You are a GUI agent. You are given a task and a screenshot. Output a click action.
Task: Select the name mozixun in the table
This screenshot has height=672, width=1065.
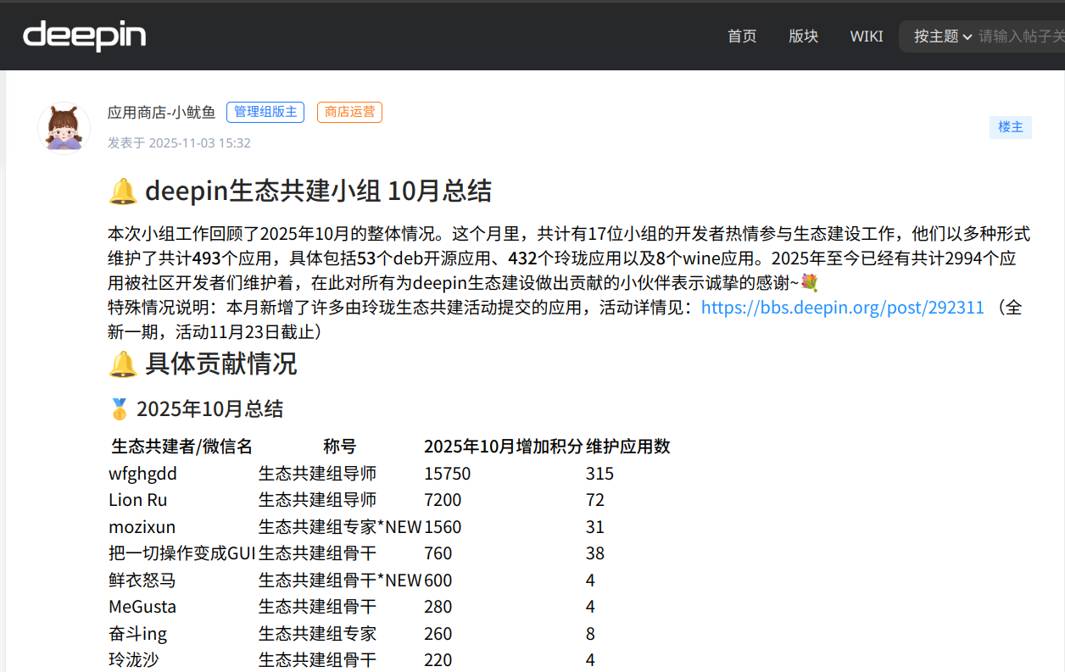142,527
